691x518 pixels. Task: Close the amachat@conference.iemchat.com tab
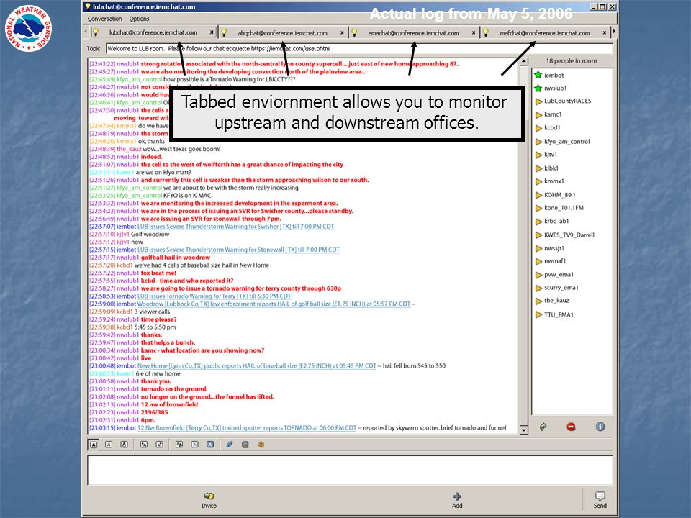point(474,32)
